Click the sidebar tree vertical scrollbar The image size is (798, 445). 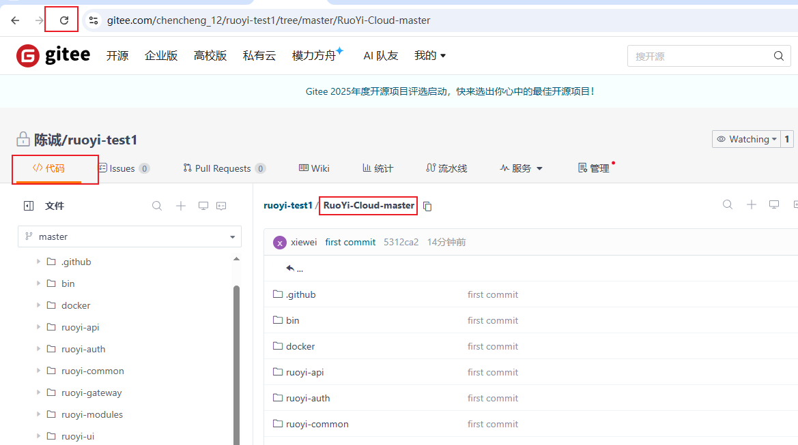(236, 365)
